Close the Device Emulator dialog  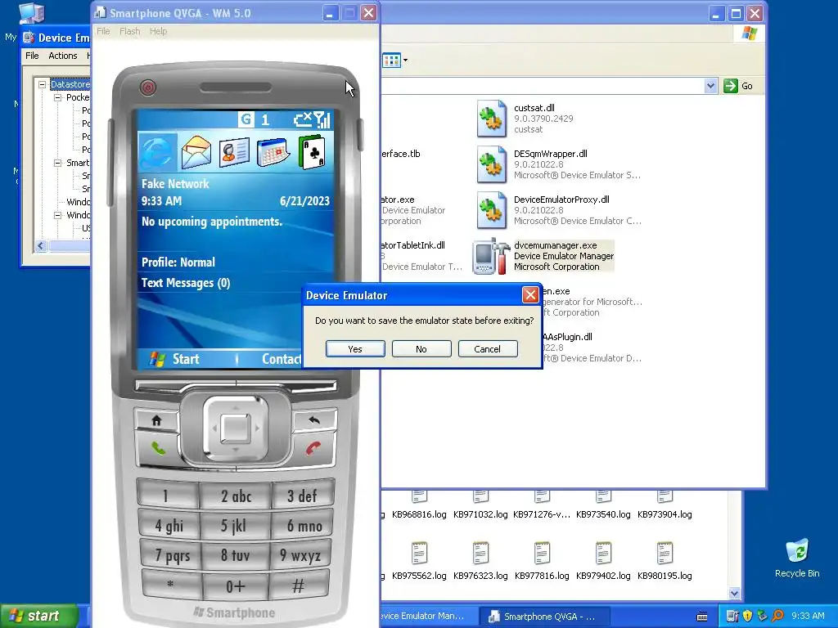[x=530, y=294]
